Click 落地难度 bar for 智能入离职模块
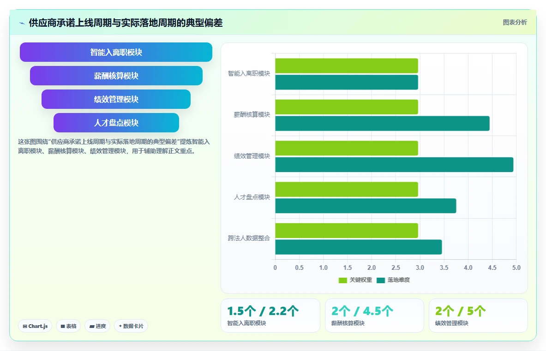The width and height of the screenshot is (546, 351). pyautogui.click(x=347, y=82)
